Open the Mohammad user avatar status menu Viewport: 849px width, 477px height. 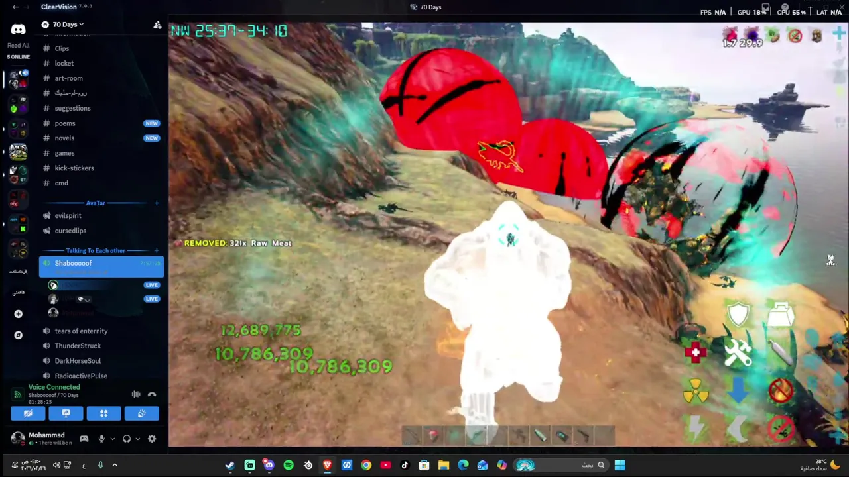click(x=18, y=439)
